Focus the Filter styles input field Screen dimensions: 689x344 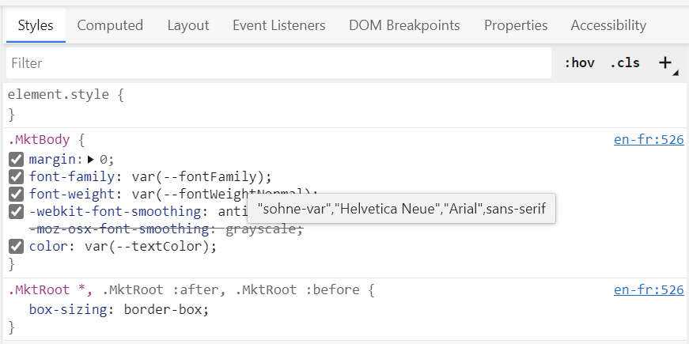[x=277, y=63]
